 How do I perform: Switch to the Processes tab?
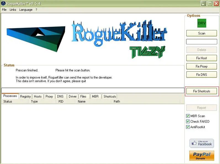tap(10, 96)
